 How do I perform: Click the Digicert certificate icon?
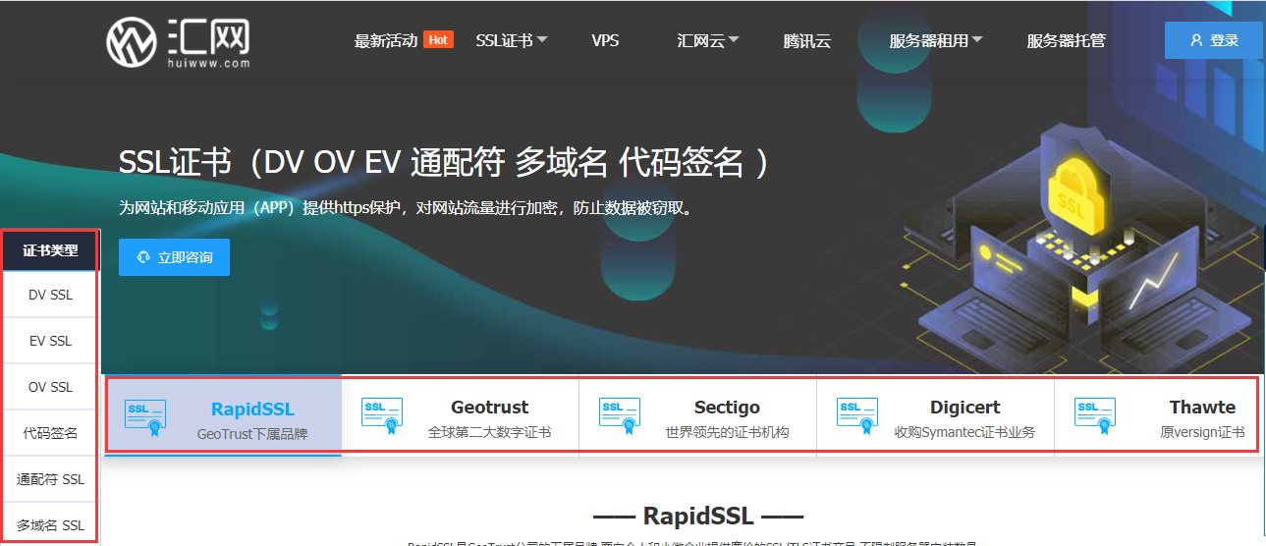(857, 414)
